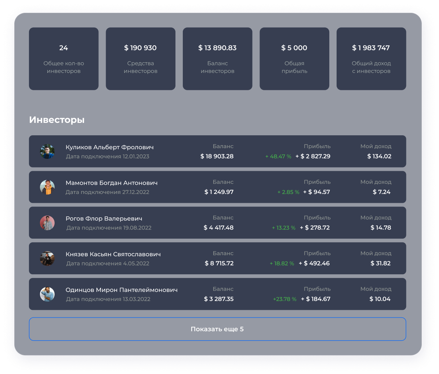The image size is (439, 374).
Task: Click the name Князев Касьян Святославович
Action: [113, 254]
